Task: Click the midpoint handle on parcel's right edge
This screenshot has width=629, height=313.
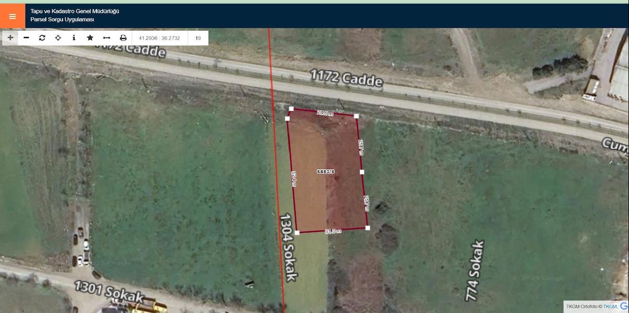Action: (x=362, y=171)
